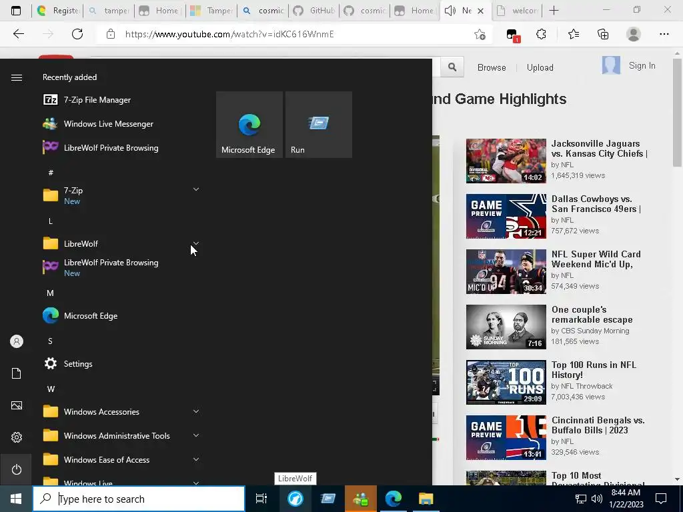
Task: Open the notification center icon
Action: (661, 499)
